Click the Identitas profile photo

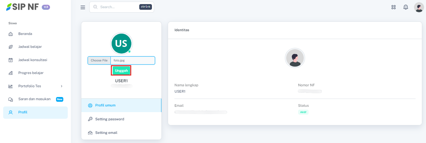point(295,58)
